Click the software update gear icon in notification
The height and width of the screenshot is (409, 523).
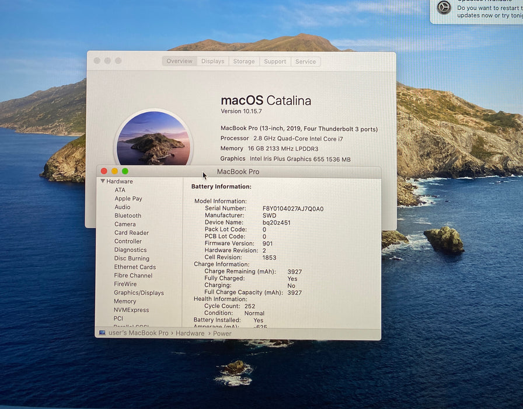click(x=444, y=8)
